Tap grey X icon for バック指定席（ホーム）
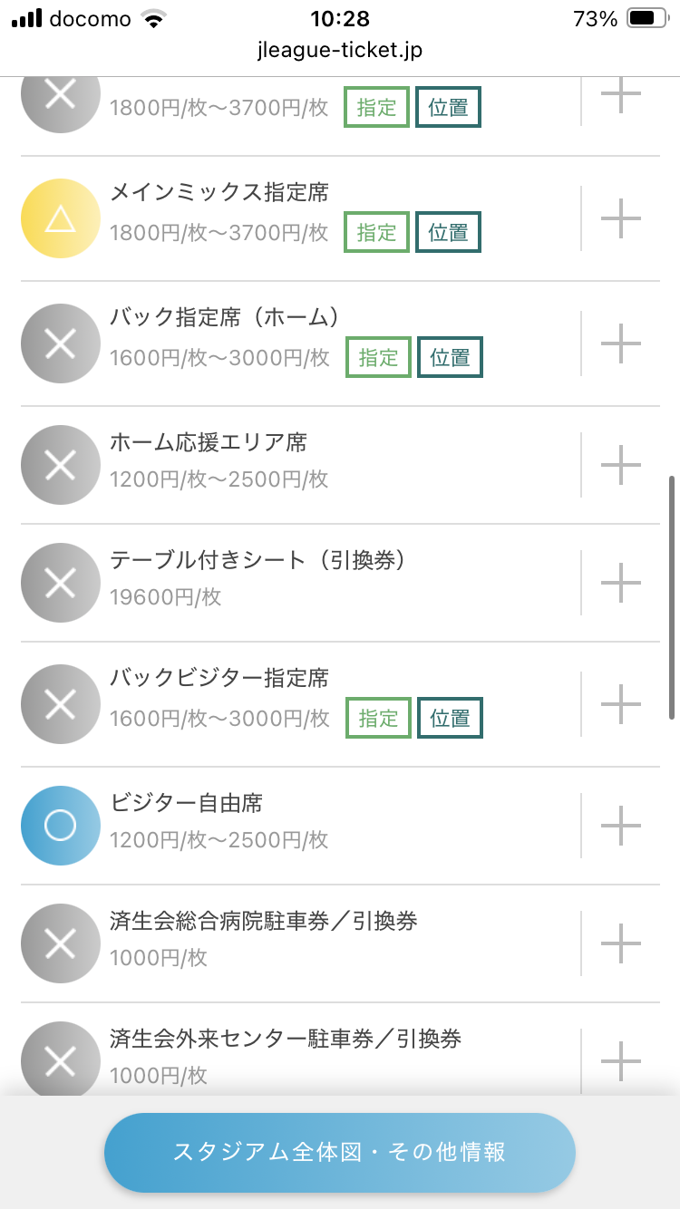Screen dimensions: 680x1209 (x=60, y=343)
